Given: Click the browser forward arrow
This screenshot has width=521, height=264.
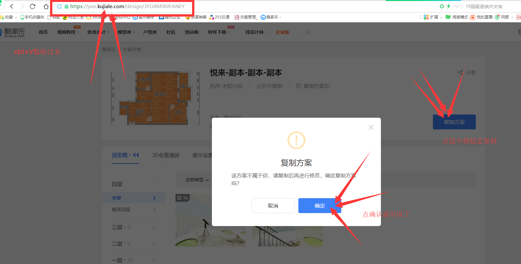Looking at the screenshot, I should [22, 6].
